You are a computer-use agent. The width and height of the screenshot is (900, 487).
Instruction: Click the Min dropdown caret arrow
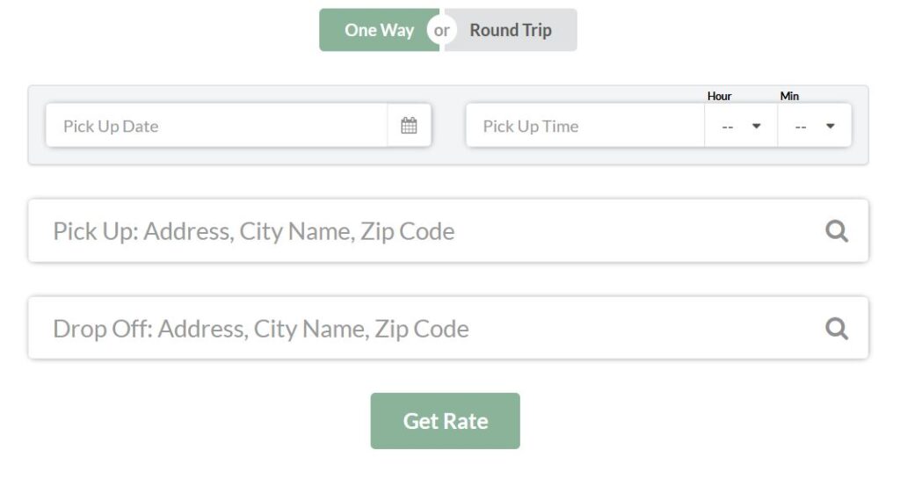click(830, 126)
